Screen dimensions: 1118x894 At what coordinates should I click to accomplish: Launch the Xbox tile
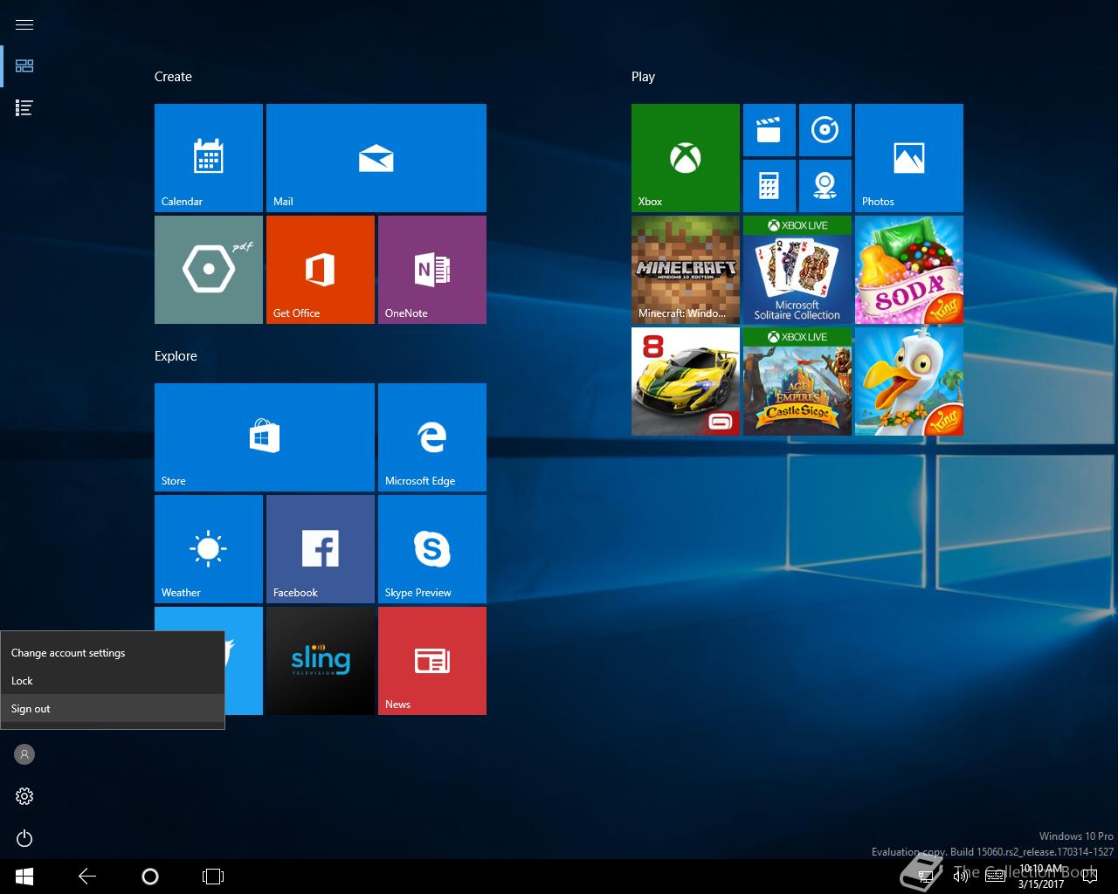click(x=686, y=158)
